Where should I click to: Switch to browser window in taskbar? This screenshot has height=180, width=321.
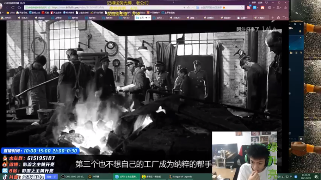click(126, 177)
